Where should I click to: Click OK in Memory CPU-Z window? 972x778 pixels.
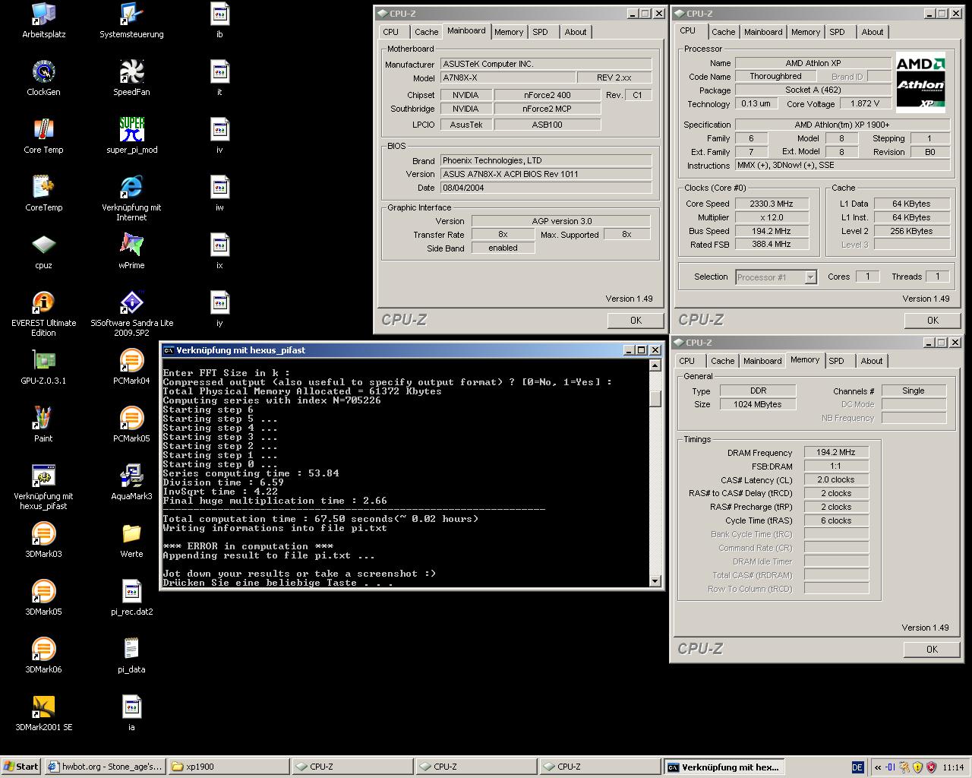[933, 650]
